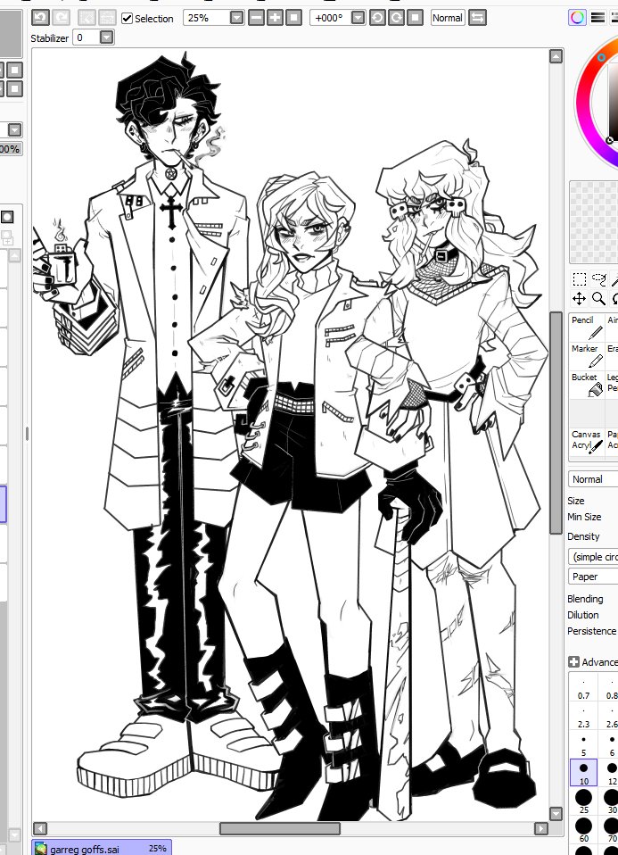This screenshot has width=618, height=855.
Task: Toggle the color wheel panel icon
Action: click(578, 18)
